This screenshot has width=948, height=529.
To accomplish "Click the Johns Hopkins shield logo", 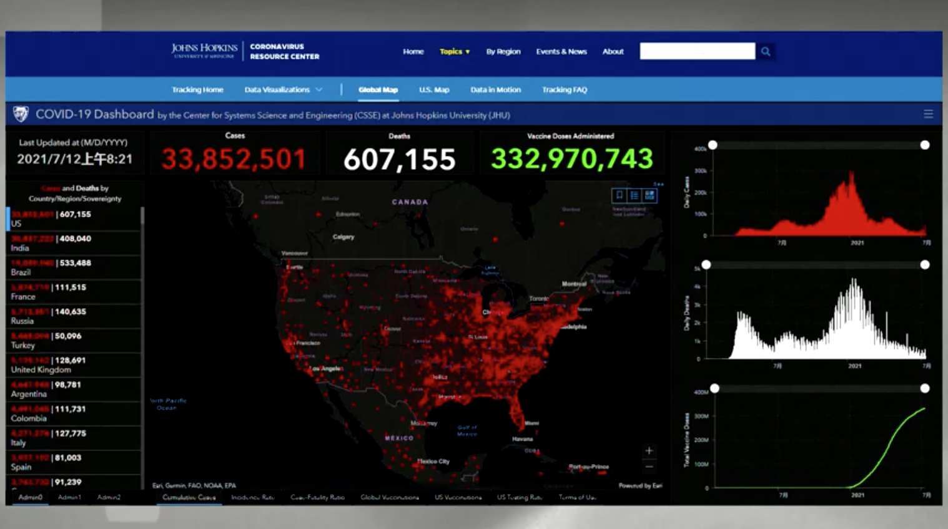I will [21, 114].
